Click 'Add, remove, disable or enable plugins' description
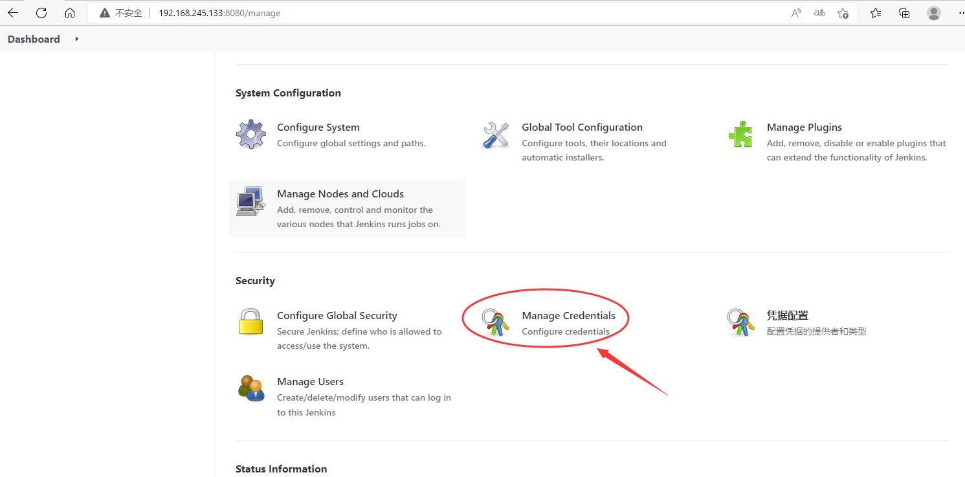This screenshot has width=965, height=477. pos(856,151)
